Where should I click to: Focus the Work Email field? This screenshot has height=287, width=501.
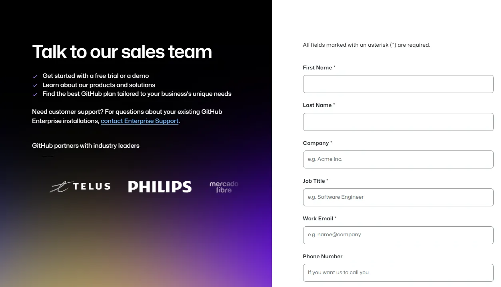398,235
